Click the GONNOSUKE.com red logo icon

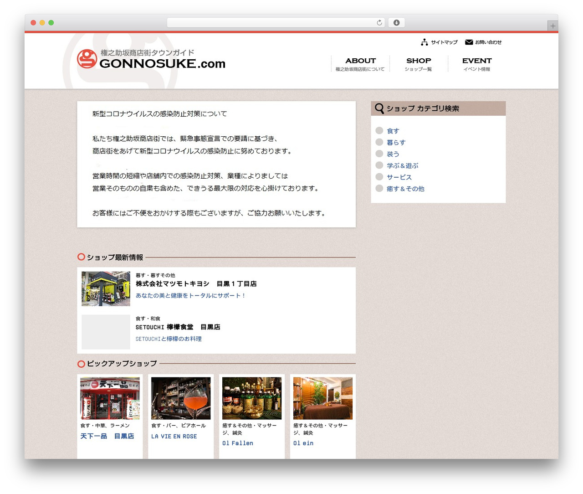87,59
